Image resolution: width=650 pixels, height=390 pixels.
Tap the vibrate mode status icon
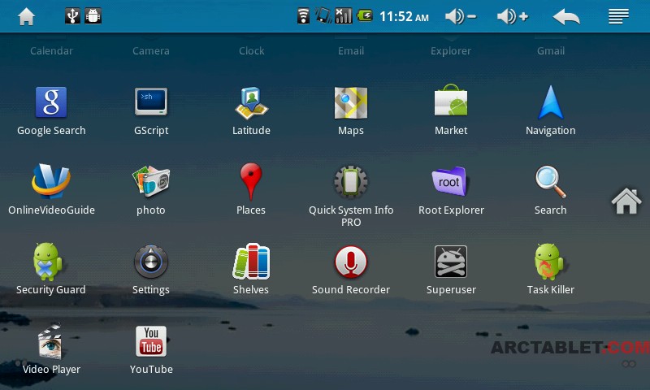point(323,16)
